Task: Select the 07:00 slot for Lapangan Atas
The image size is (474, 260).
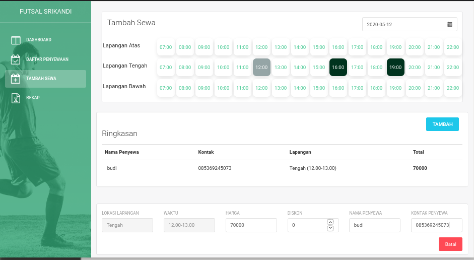Action: click(166, 47)
